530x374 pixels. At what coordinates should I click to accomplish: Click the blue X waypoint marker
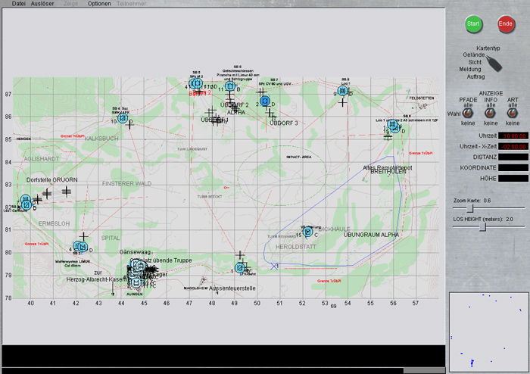(x=274, y=266)
